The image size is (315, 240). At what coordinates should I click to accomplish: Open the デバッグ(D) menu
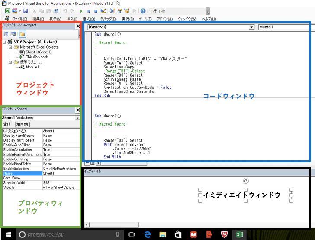108,19
